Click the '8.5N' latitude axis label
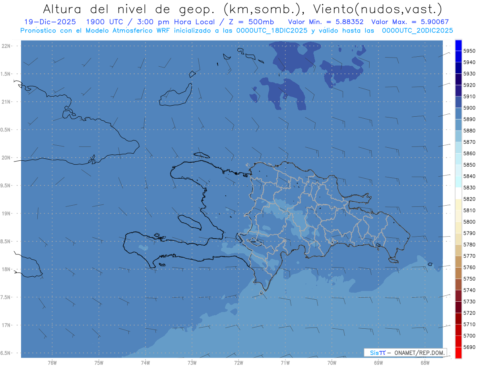 point(6,241)
